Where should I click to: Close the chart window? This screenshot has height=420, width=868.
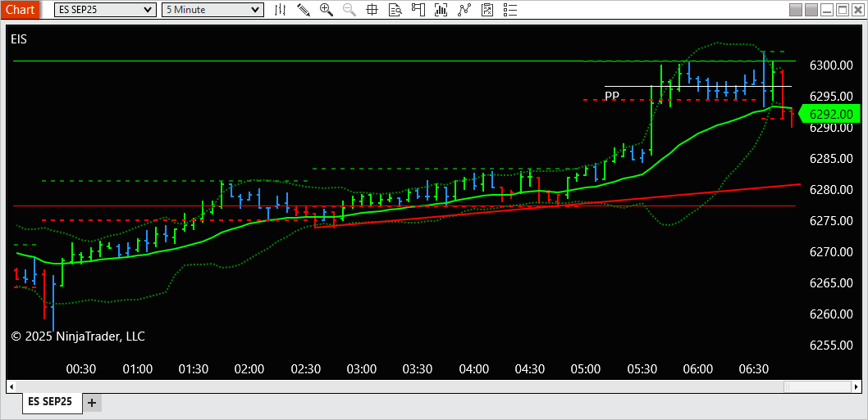click(x=857, y=9)
